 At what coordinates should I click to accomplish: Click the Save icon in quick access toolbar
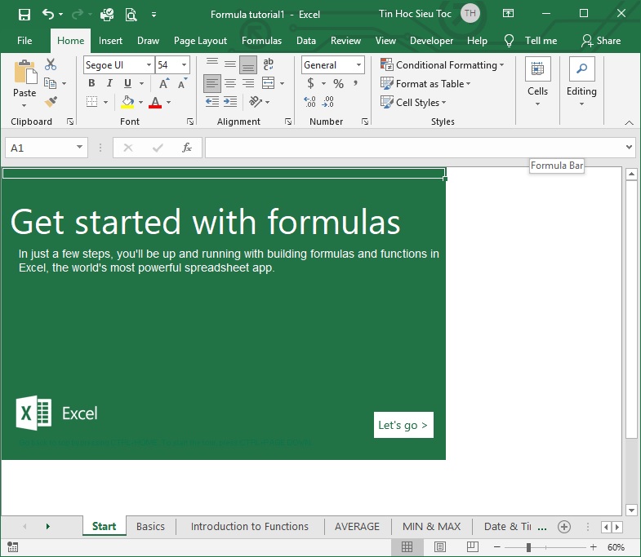pyautogui.click(x=24, y=15)
